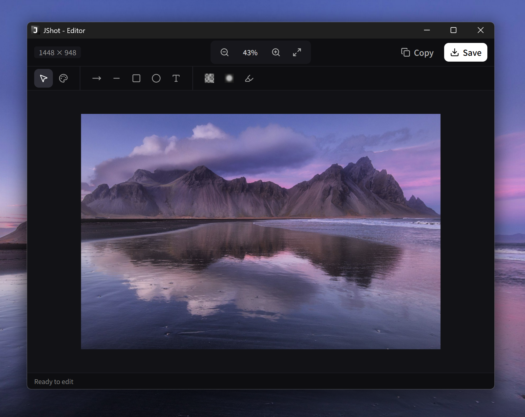Open the color palette tool
525x417 pixels.
[63, 78]
